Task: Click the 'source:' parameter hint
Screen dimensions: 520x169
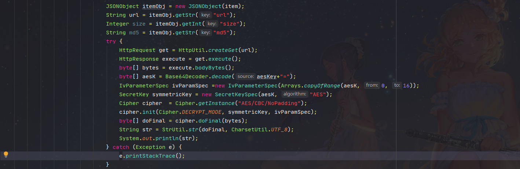Action: tap(245, 76)
